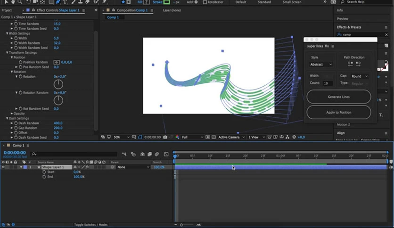
Task: Open the 1 View layout dropdown
Action: click(x=256, y=137)
